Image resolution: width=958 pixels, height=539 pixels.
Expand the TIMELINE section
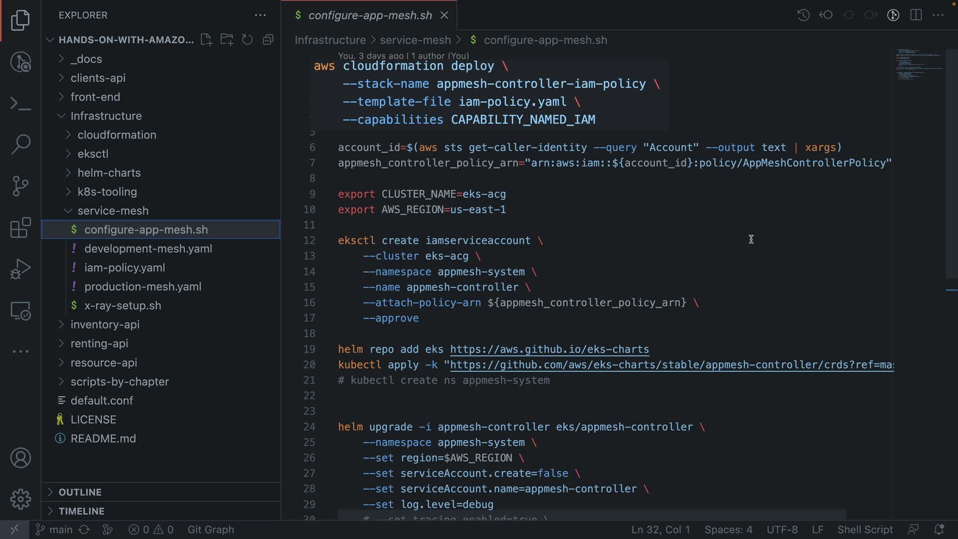[x=81, y=511]
